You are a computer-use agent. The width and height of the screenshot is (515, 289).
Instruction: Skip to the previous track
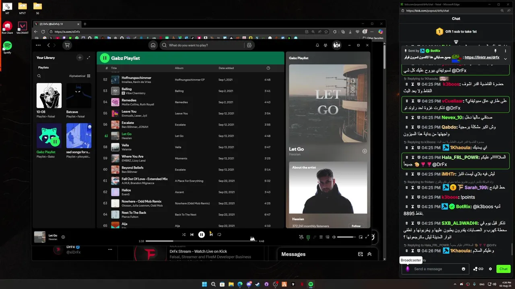(x=192, y=234)
